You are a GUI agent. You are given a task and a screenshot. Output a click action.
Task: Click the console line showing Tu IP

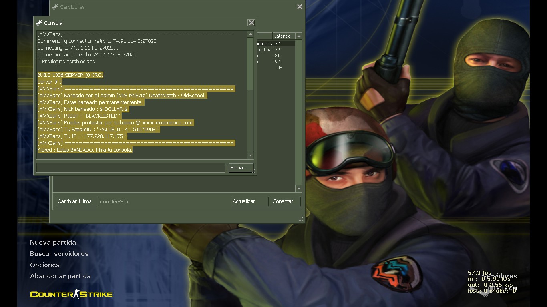click(82, 136)
